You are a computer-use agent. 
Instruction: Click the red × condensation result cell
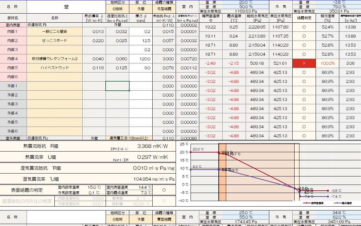(x=304, y=63)
